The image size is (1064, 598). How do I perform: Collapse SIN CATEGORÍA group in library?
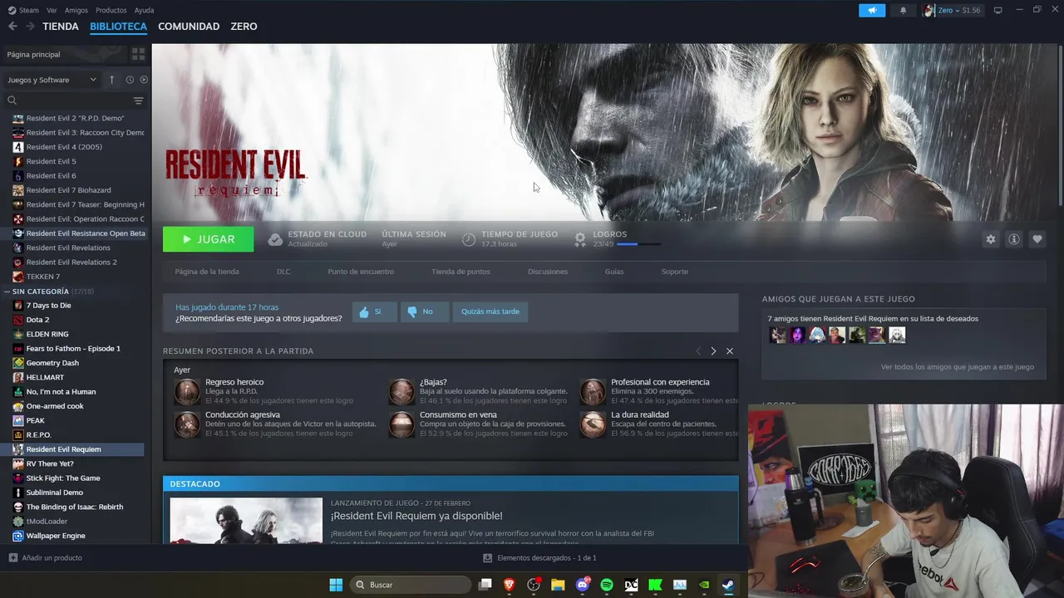click(7, 292)
